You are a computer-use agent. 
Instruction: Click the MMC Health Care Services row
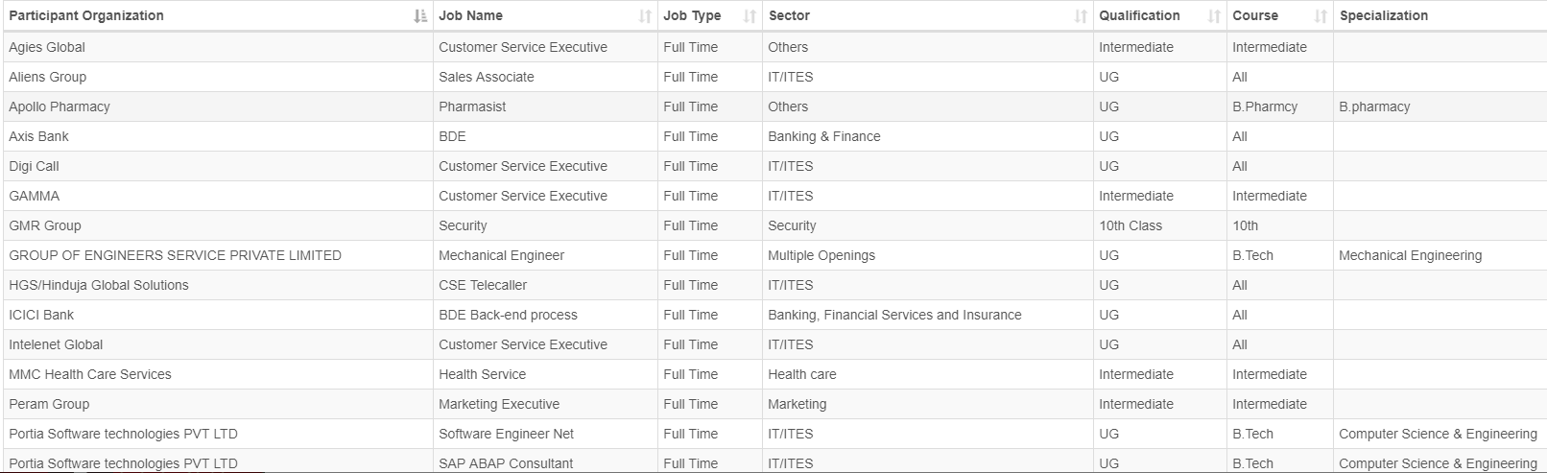click(90, 374)
